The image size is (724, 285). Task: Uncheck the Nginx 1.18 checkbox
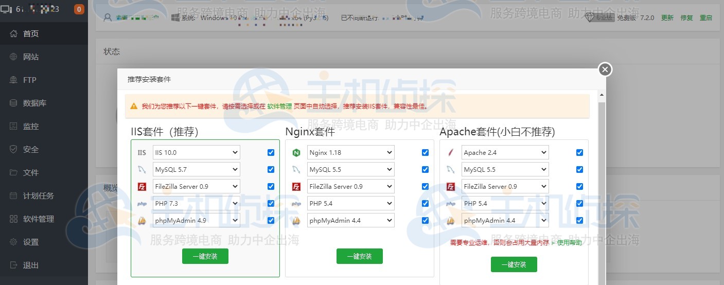click(x=425, y=152)
